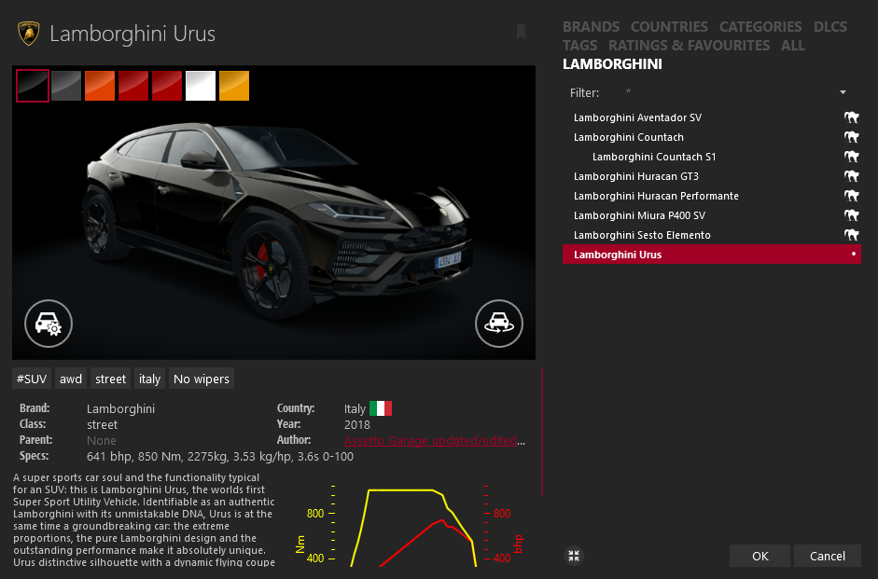Switch to the ALL tab

pyautogui.click(x=793, y=46)
